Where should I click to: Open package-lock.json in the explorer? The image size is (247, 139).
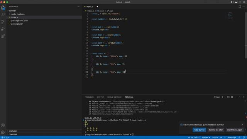point(19,20)
